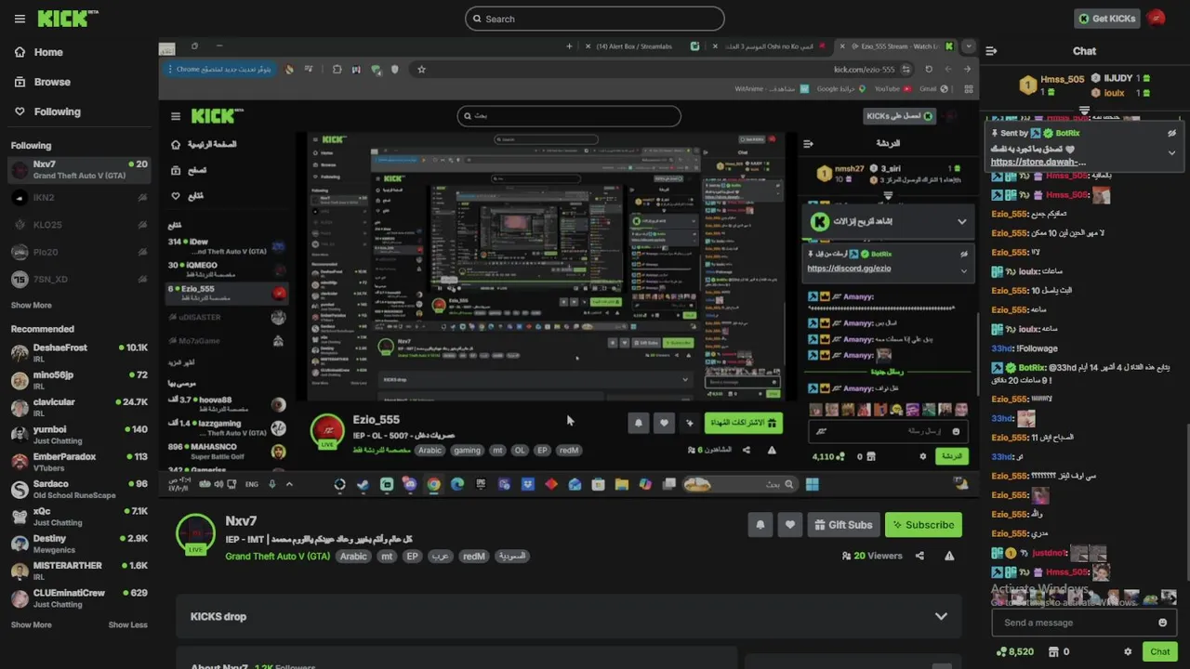Click the Nxv7 live avatar

[x=195, y=534]
